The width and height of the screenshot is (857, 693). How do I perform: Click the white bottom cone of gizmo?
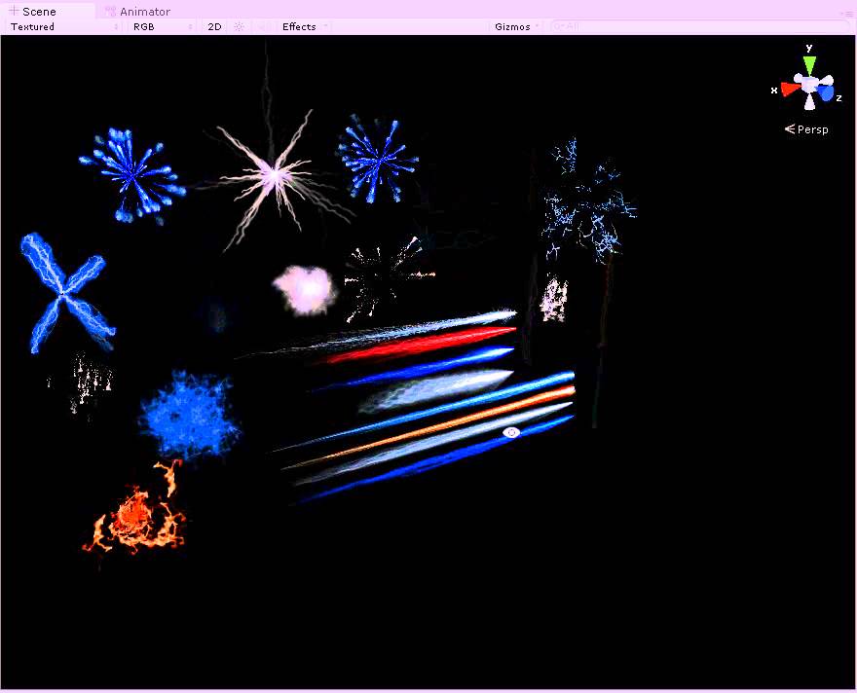[809, 101]
